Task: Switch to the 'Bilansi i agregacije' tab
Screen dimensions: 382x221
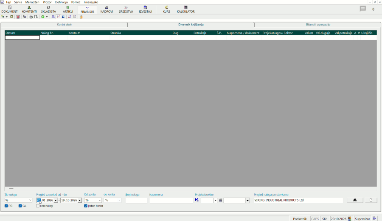Action: pyautogui.click(x=318, y=25)
